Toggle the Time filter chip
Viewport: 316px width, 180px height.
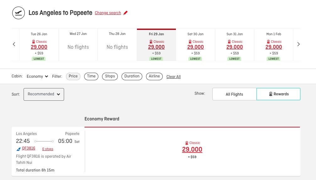[91, 76]
